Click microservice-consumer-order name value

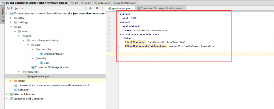pyautogui.click(x=151, y=30)
